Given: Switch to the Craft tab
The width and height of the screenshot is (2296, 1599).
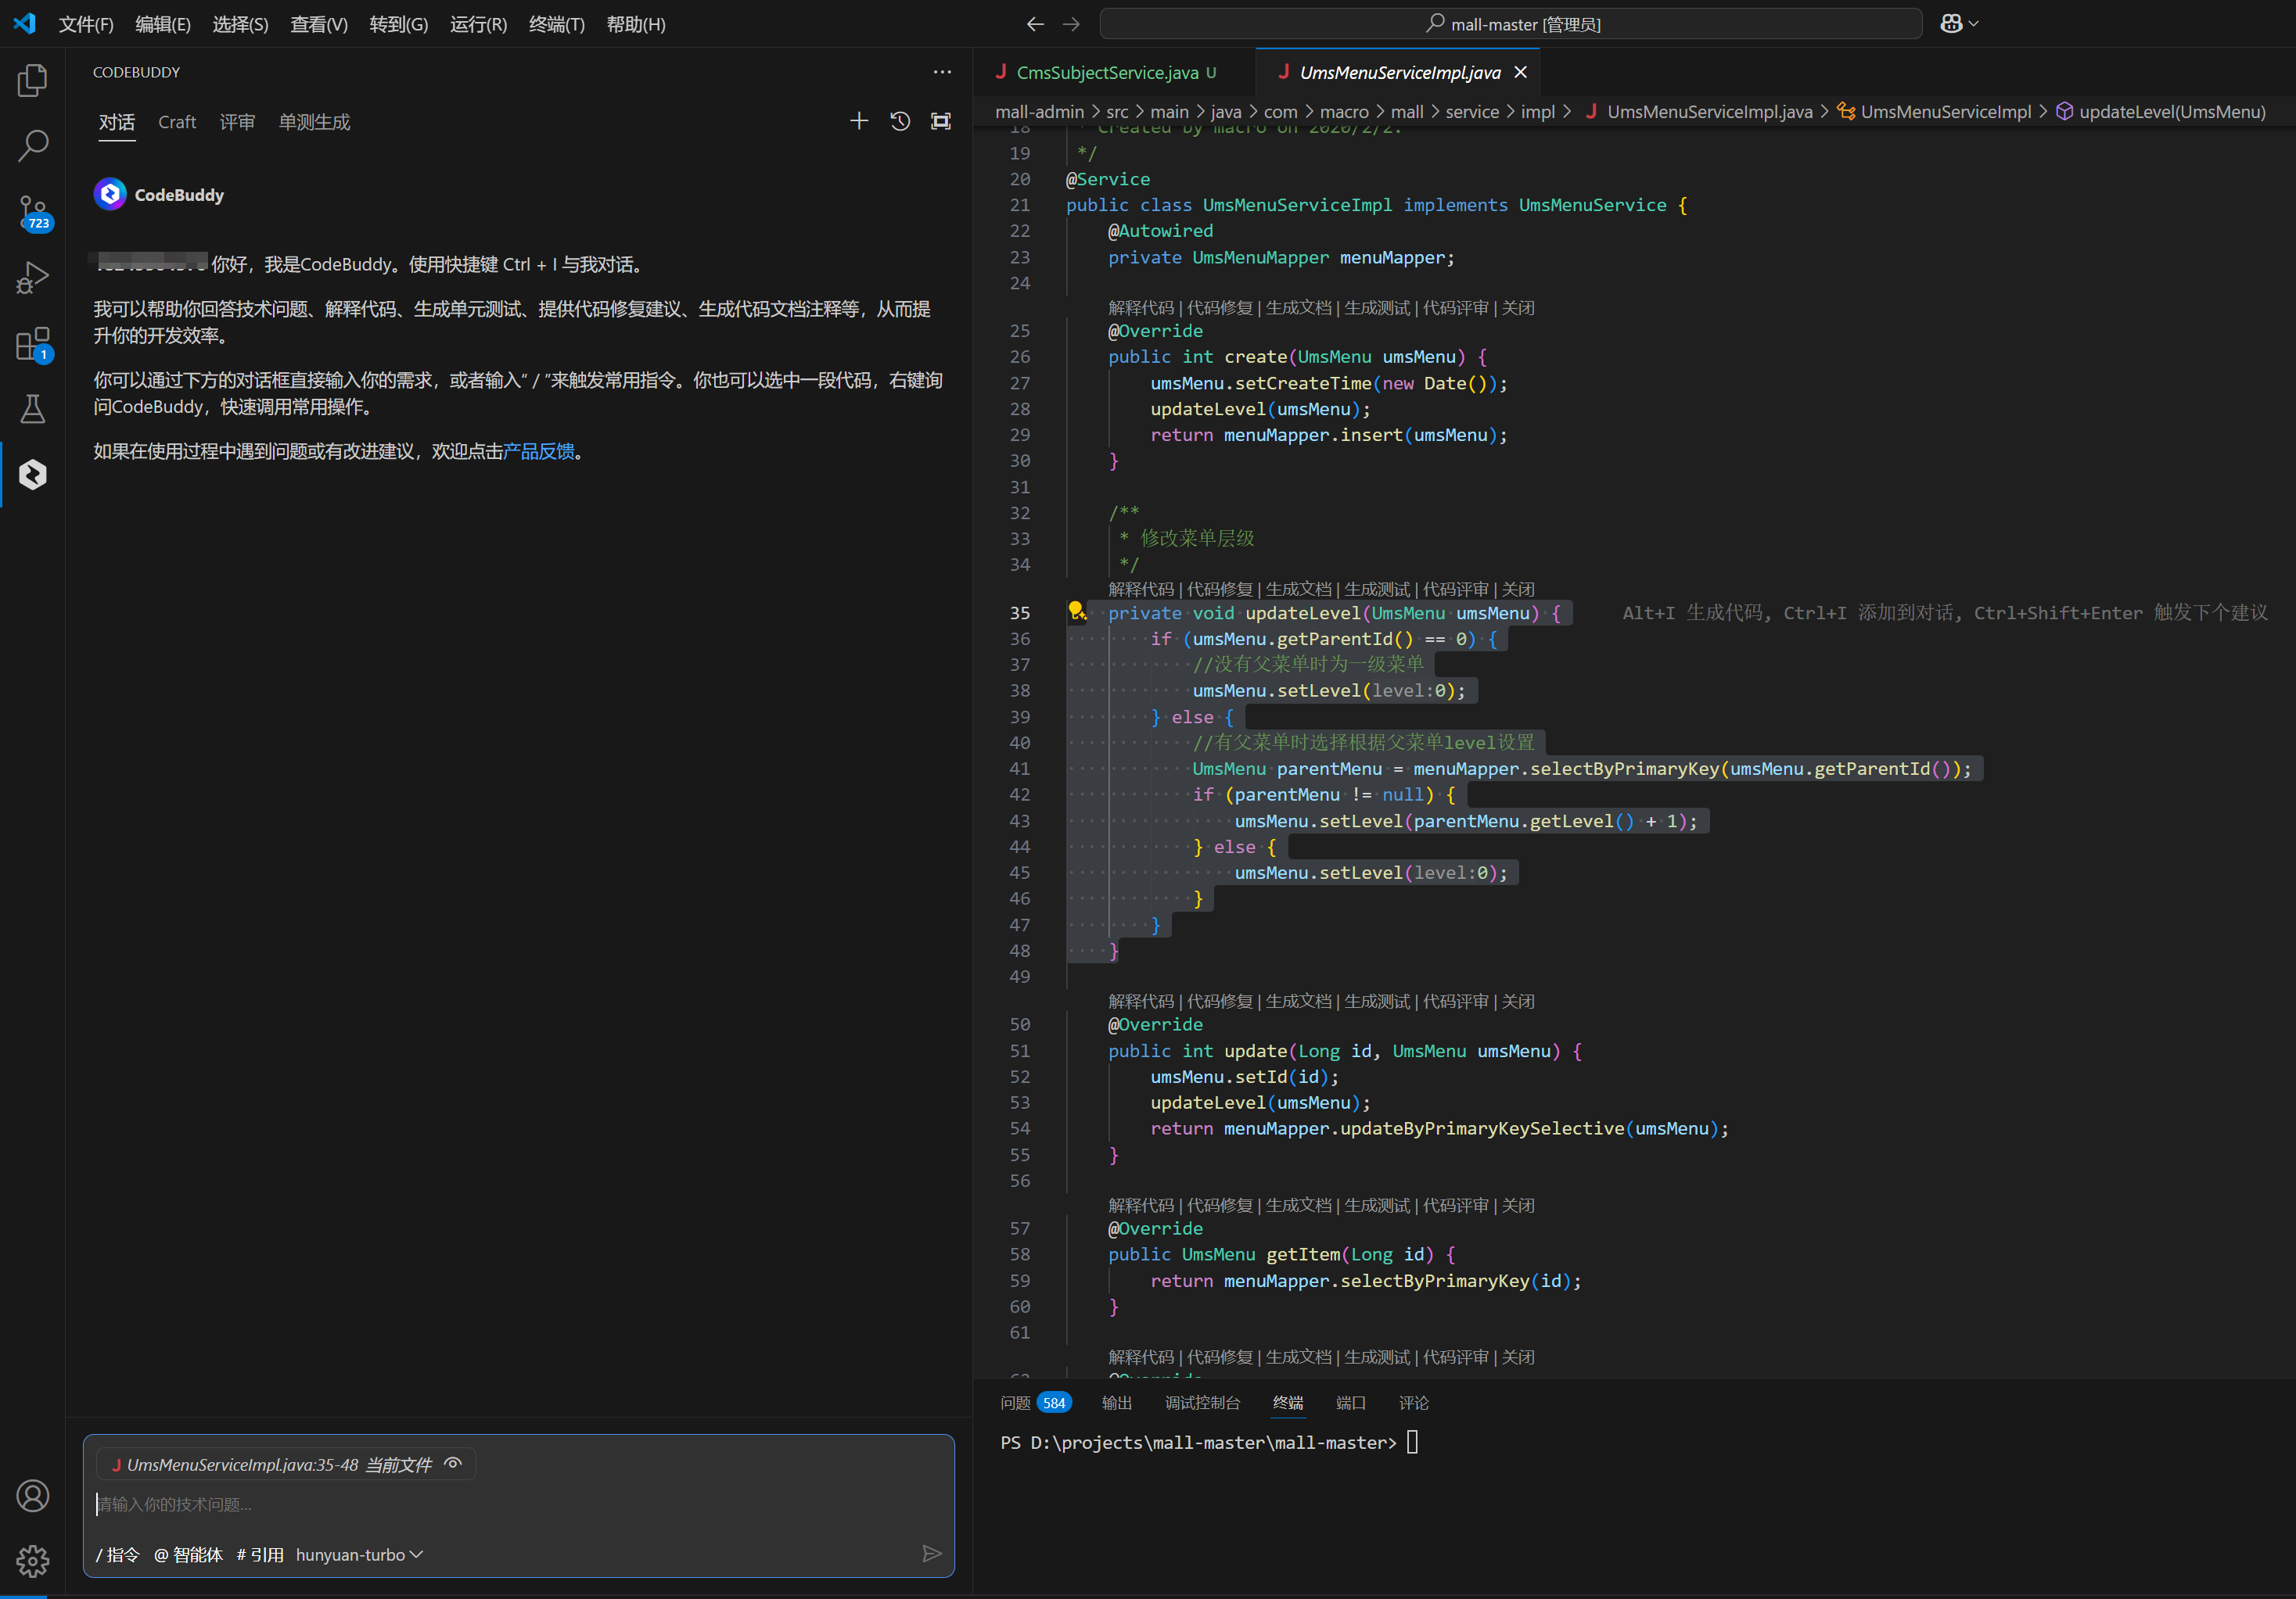Looking at the screenshot, I should click(177, 122).
